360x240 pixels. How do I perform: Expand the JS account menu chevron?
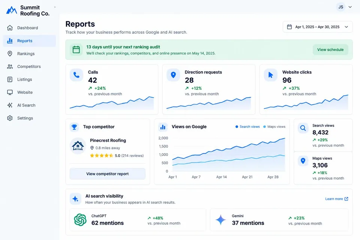click(350, 7)
